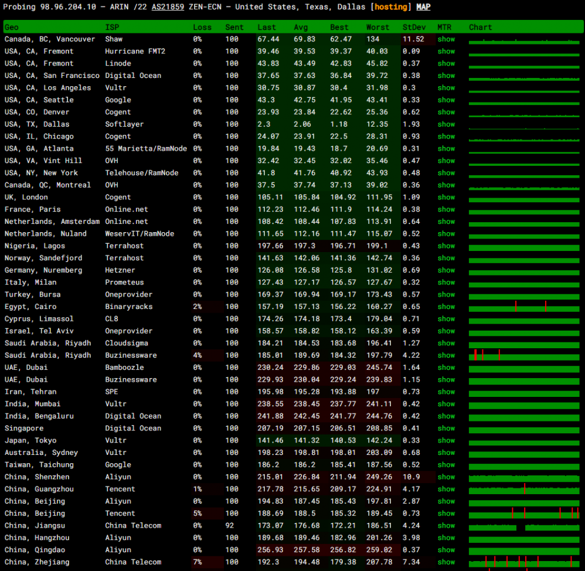
Task: Click the Loss column header
Action: click(x=202, y=27)
